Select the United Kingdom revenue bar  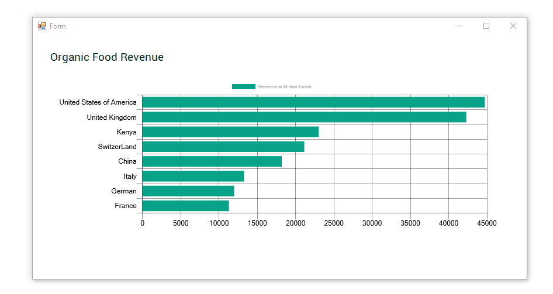point(305,117)
